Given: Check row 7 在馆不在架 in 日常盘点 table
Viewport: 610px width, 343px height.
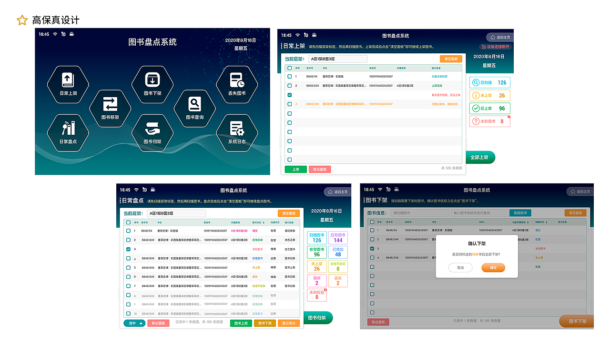Looking at the screenshot, I should coord(128,286).
